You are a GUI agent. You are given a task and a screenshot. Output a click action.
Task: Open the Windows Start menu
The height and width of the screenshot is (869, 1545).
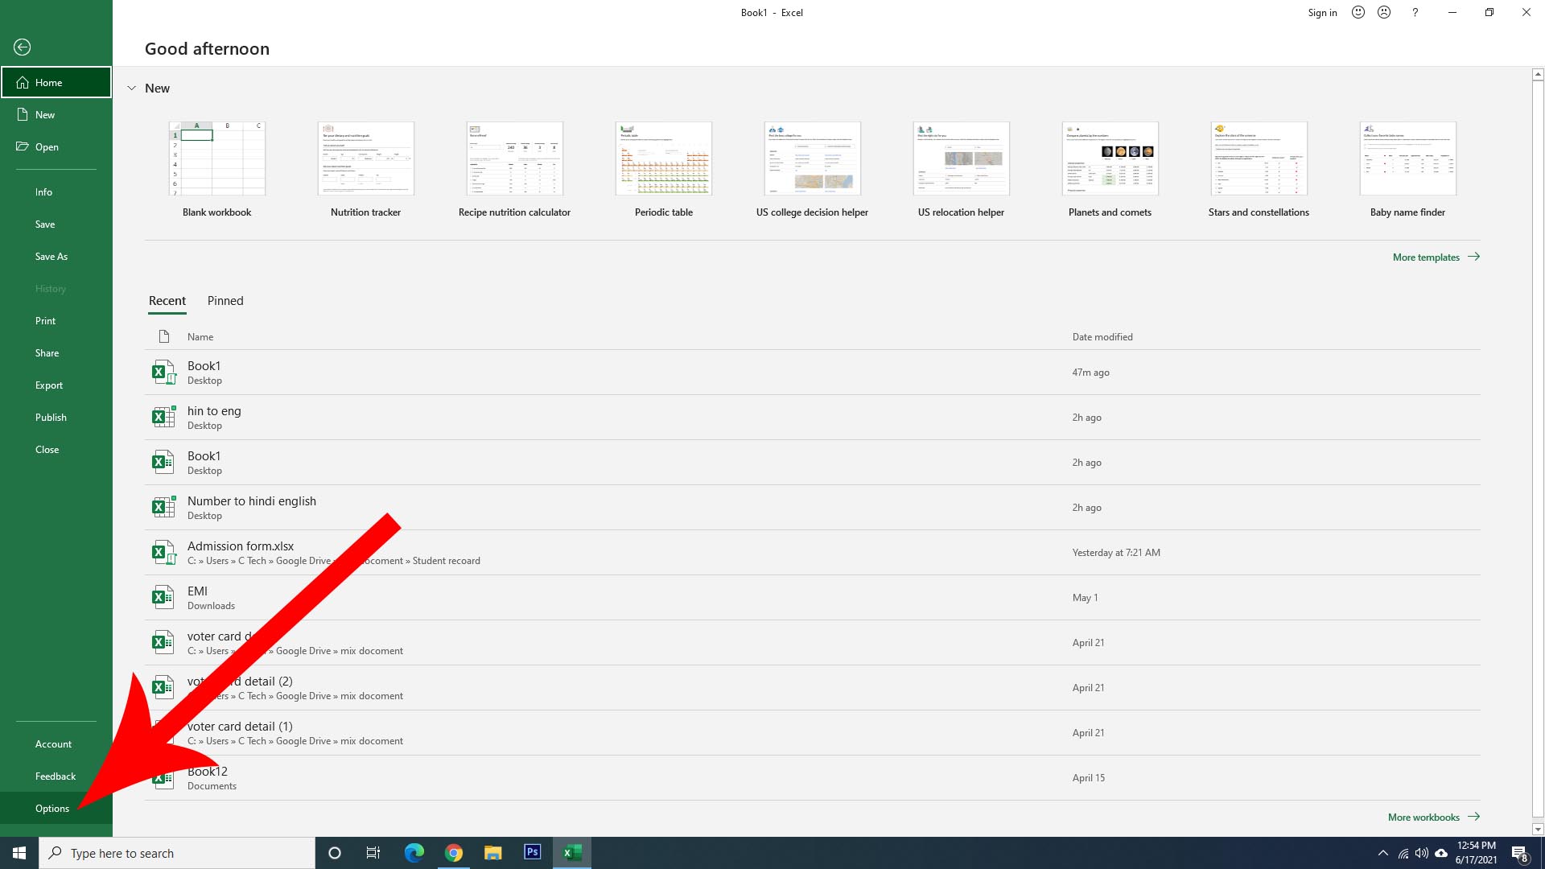tap(18, 852)
